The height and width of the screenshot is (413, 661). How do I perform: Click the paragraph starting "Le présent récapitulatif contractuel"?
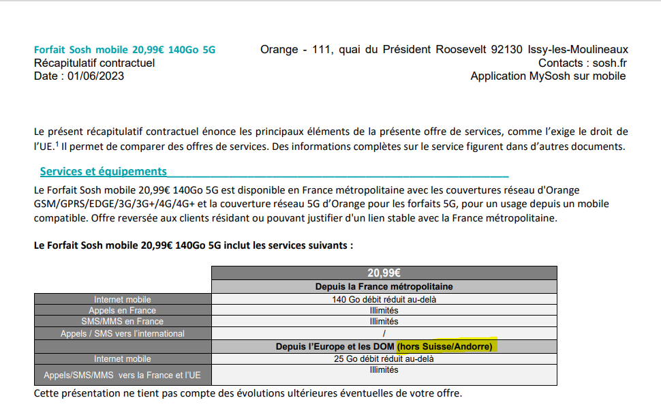[x=331, y=139]
